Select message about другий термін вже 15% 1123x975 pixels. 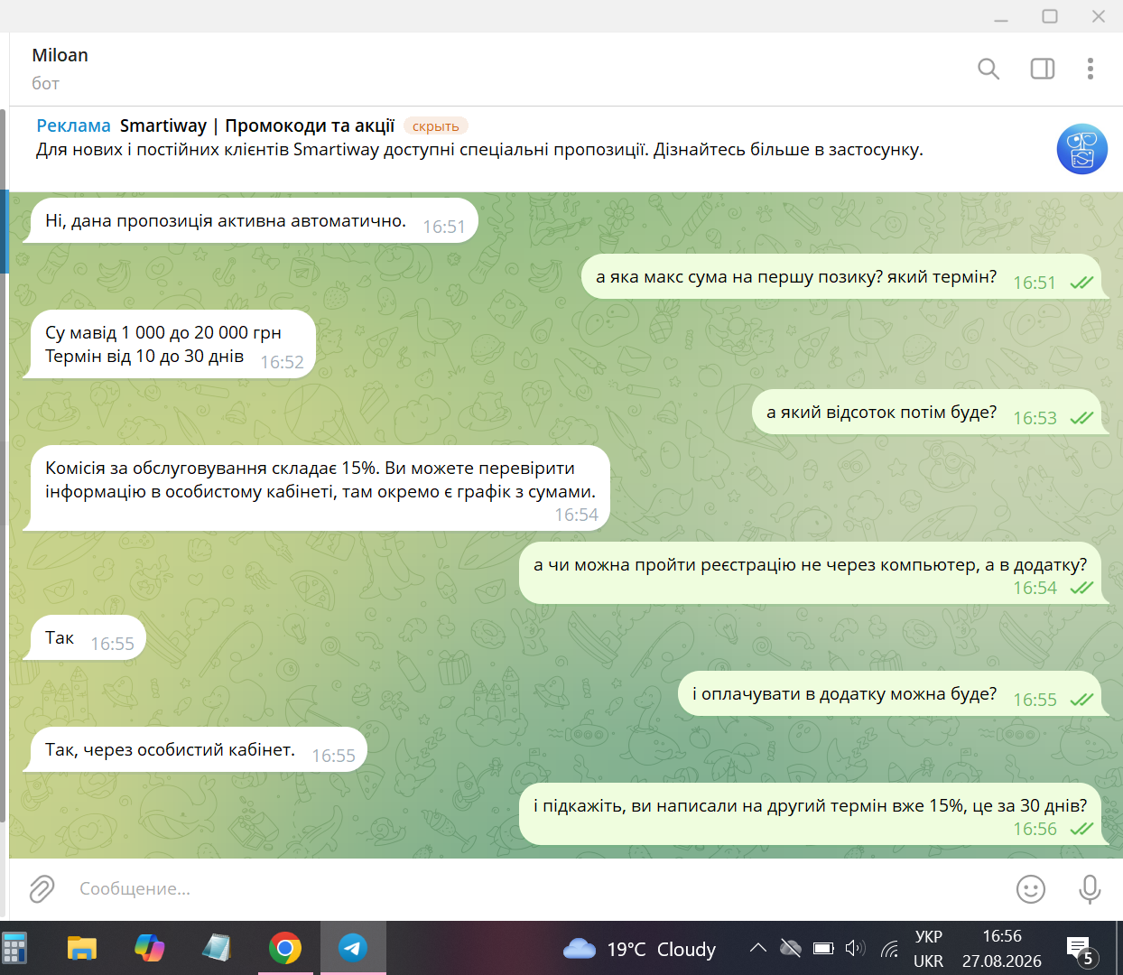tap(813, 814)
